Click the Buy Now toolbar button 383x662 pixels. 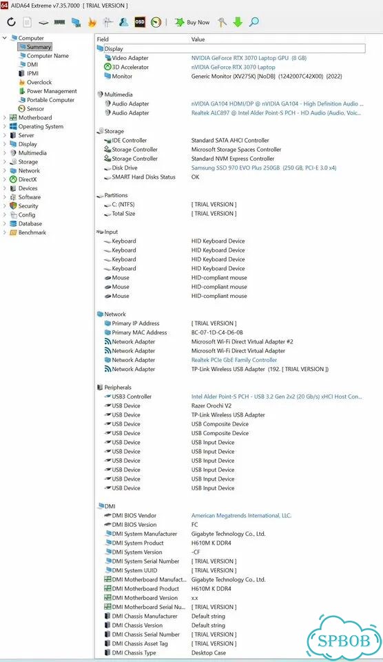192,22
